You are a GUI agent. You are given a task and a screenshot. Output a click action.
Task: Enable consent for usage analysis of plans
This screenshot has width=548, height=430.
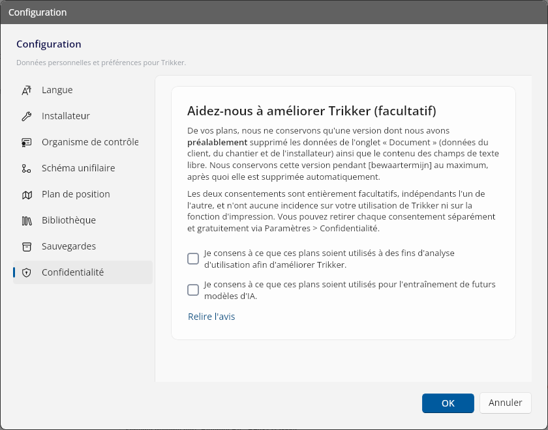(x=193, y=259)
